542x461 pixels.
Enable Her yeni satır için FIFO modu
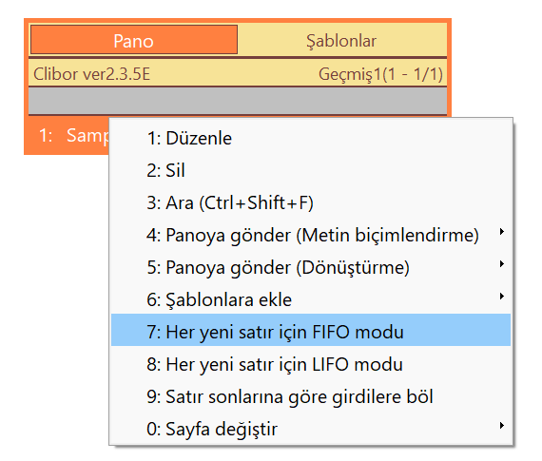click(x=310, y=330)
